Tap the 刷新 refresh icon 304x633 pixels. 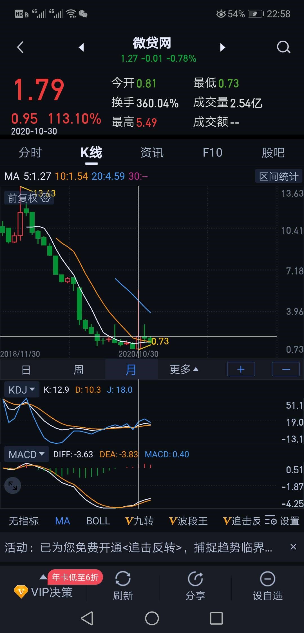coord(123,579)
